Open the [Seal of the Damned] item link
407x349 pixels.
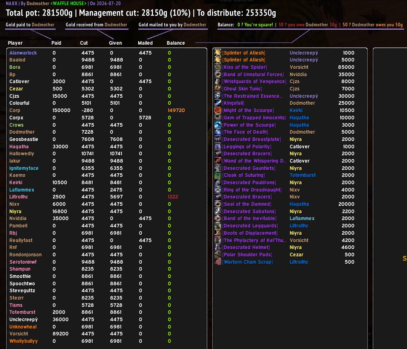click(x=247, y=204)
